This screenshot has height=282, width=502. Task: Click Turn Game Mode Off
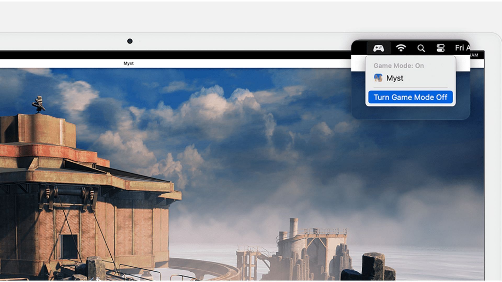point(410,97)
